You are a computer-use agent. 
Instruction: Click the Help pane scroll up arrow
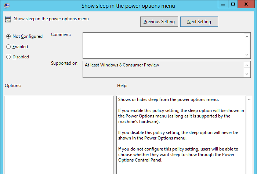click(x=249, y=99)
